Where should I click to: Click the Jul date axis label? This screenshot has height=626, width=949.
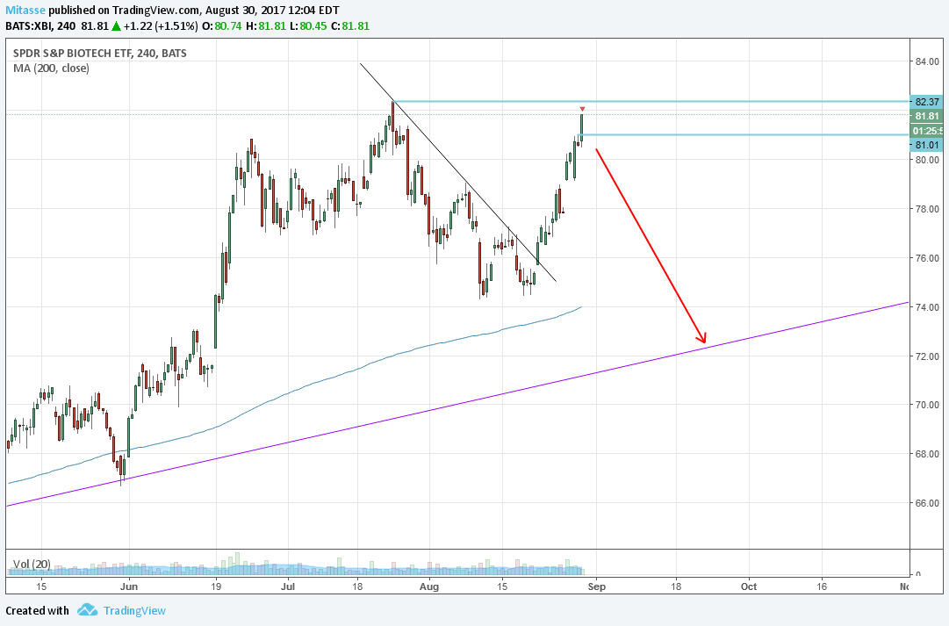pos(288,586)
